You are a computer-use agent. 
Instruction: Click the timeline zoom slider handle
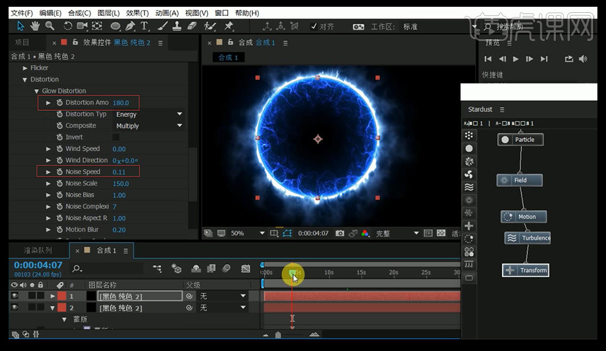279,334
